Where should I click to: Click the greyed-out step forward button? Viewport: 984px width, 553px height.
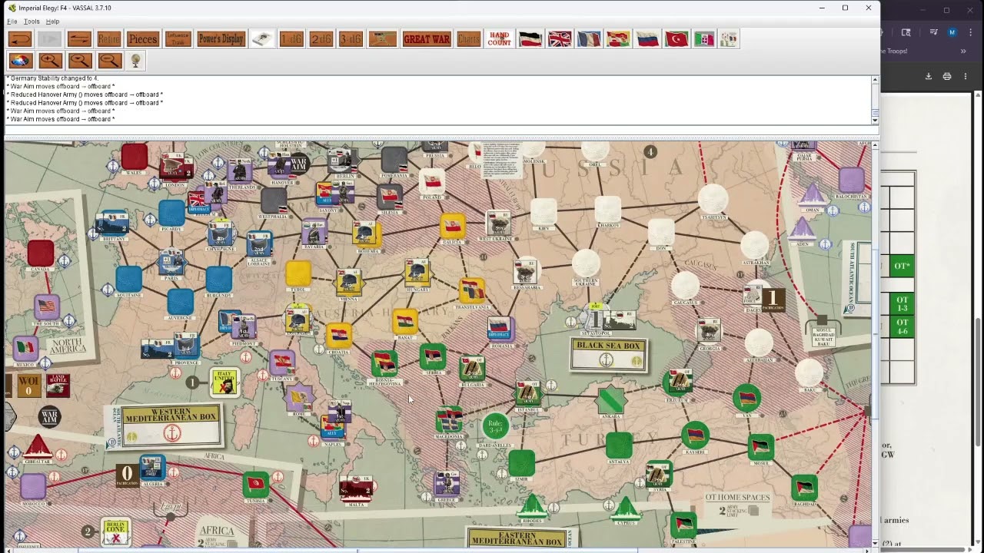tap(50, 39)
